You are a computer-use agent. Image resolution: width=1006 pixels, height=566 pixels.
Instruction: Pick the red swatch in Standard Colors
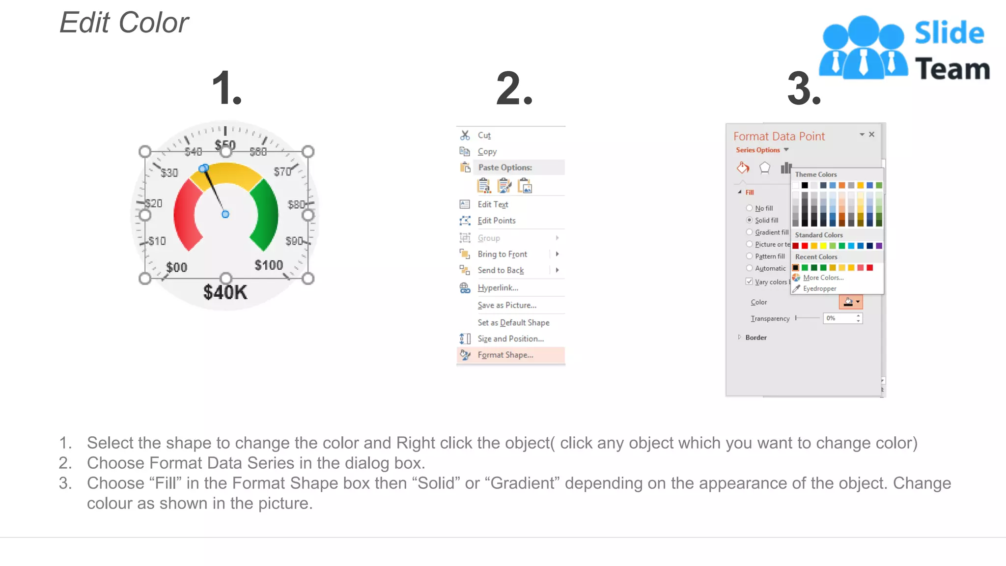tap(805, 246)
